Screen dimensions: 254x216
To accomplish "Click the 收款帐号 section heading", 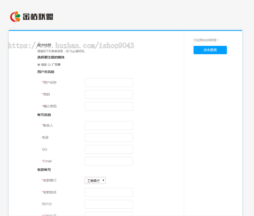I will 44,170.
